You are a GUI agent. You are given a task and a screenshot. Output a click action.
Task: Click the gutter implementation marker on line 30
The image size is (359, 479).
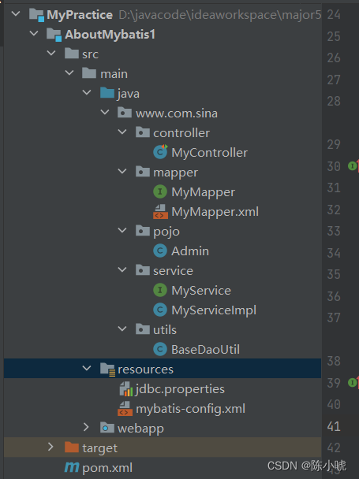(x=353, y=166)
